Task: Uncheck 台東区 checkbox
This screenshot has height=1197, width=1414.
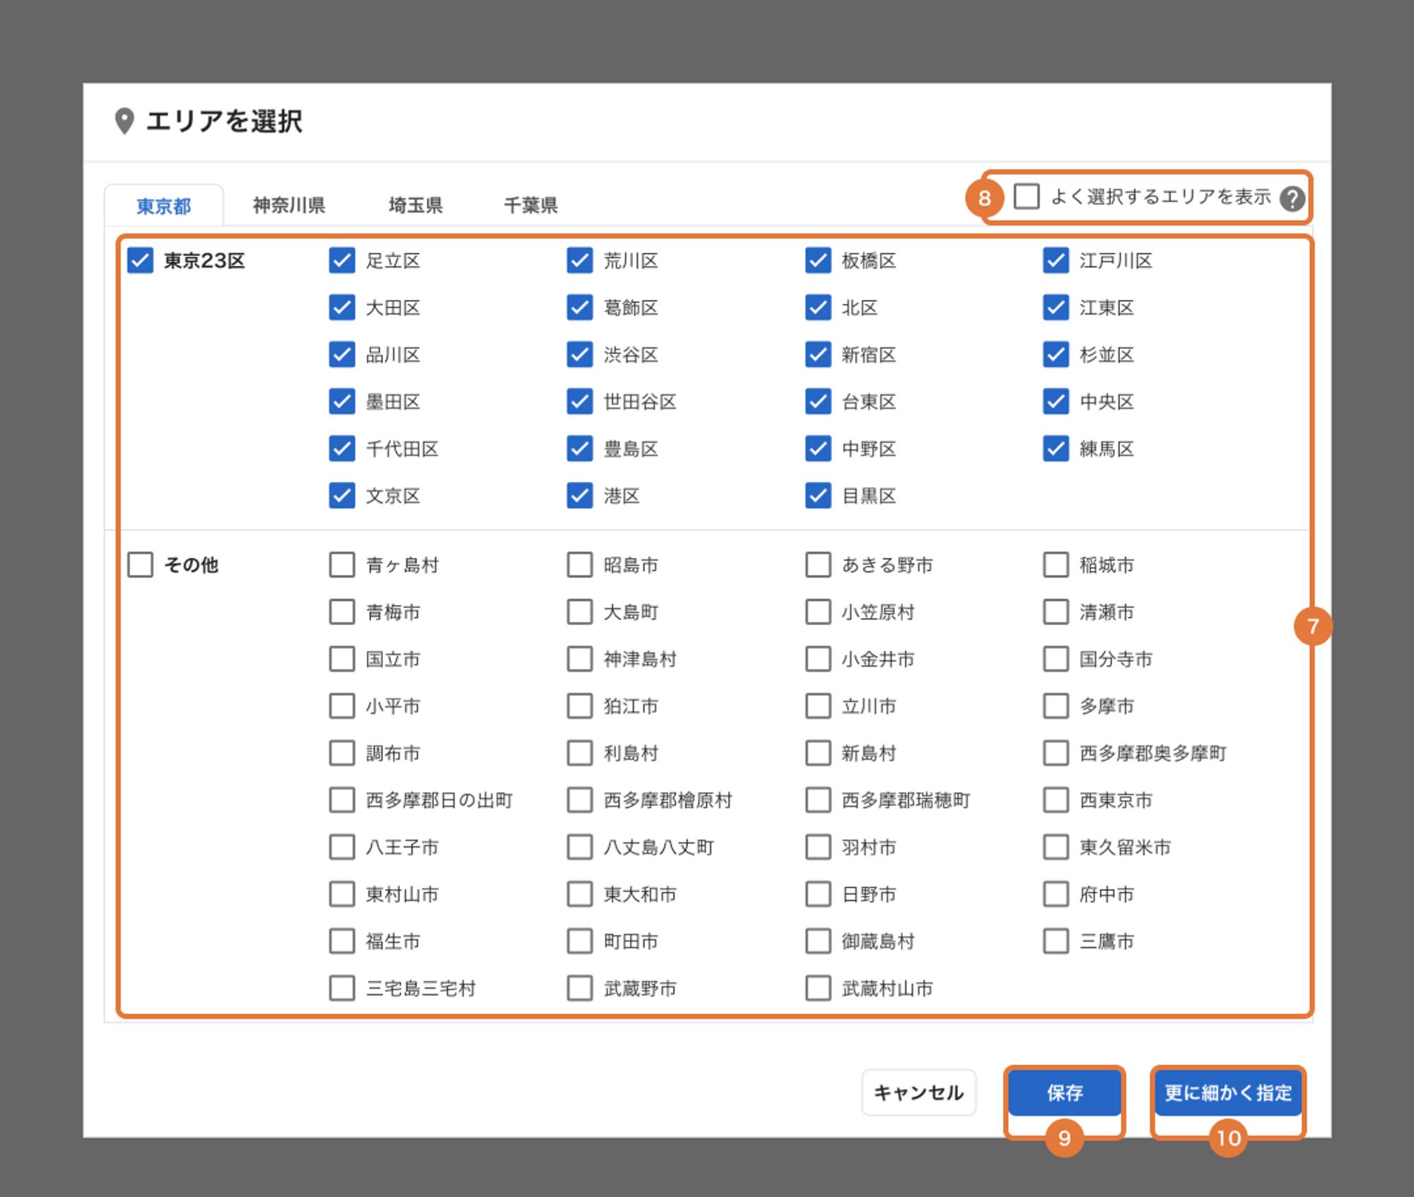Action: (x=818, y=402)
